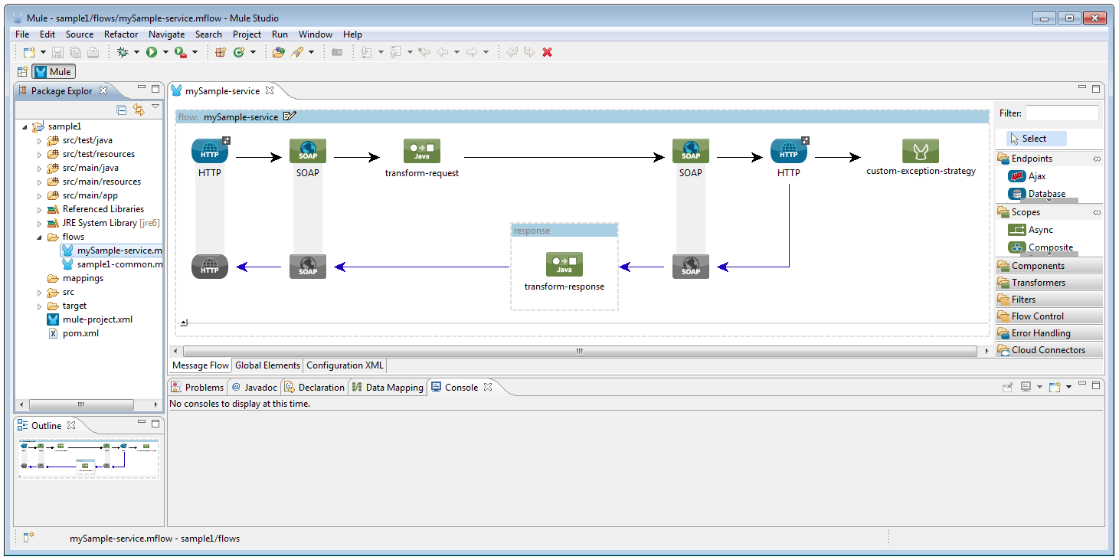Switch to Configuration XML tab
The height and width of the screenshot is (560, 1119).
tap(345, 365)
